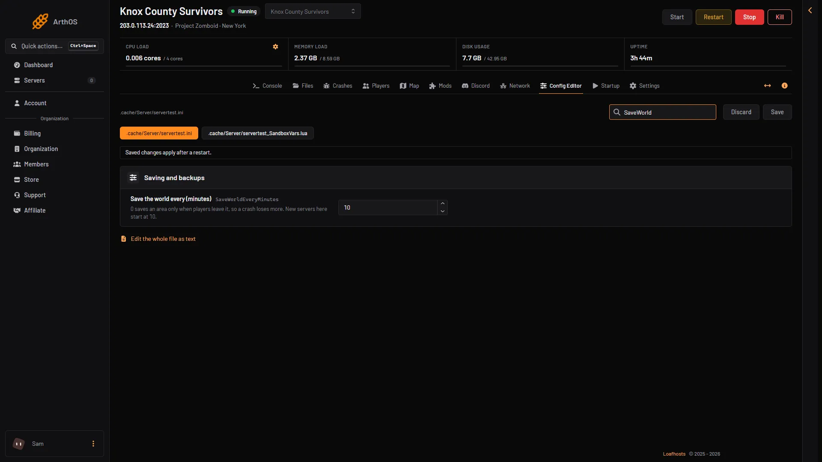The width and height of the screenshot is (822, 462).
Task: Switch to the Network tab
Action: (x=515, y=86)
